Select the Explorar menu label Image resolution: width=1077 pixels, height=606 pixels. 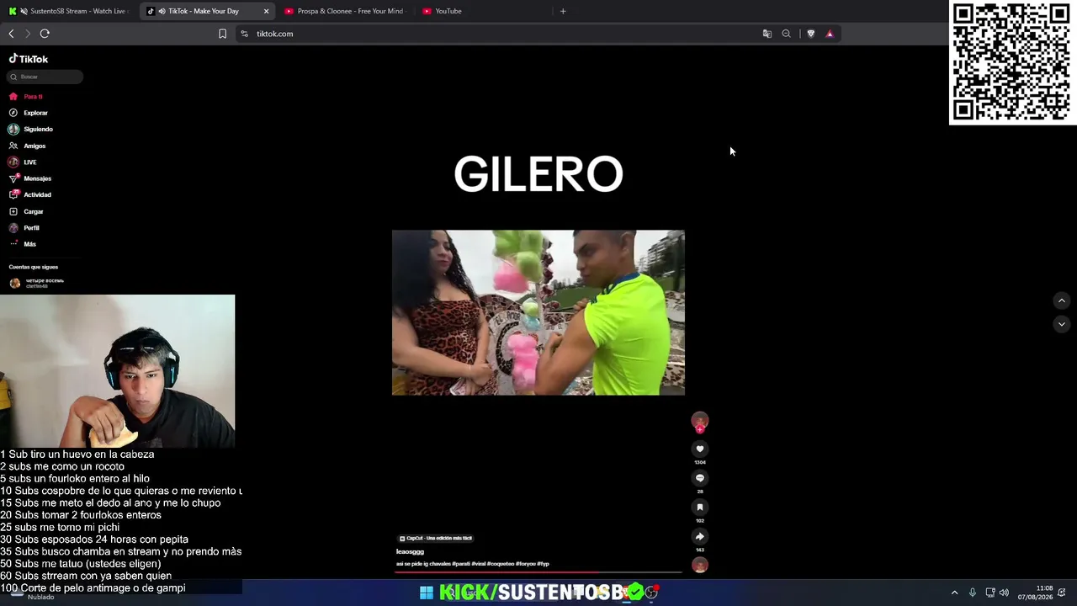35,113
